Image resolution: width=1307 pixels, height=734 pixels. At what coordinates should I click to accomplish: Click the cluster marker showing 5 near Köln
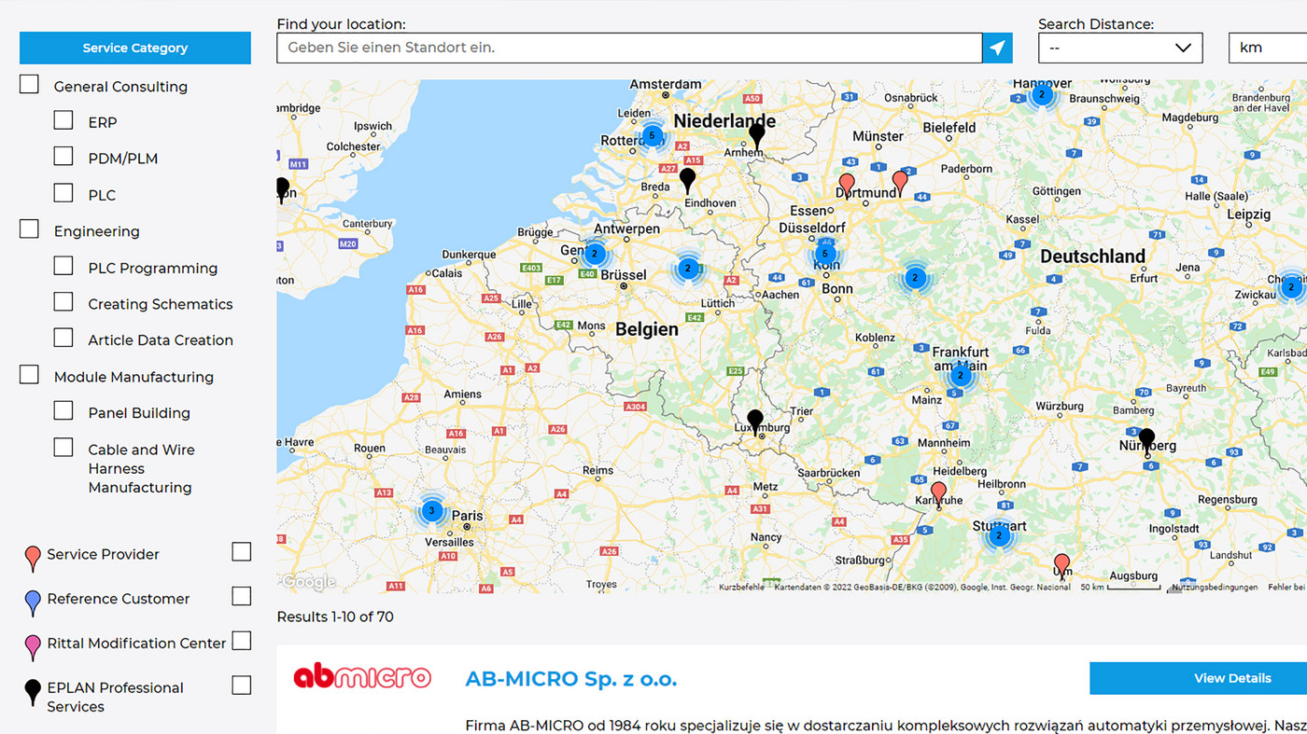825,253
